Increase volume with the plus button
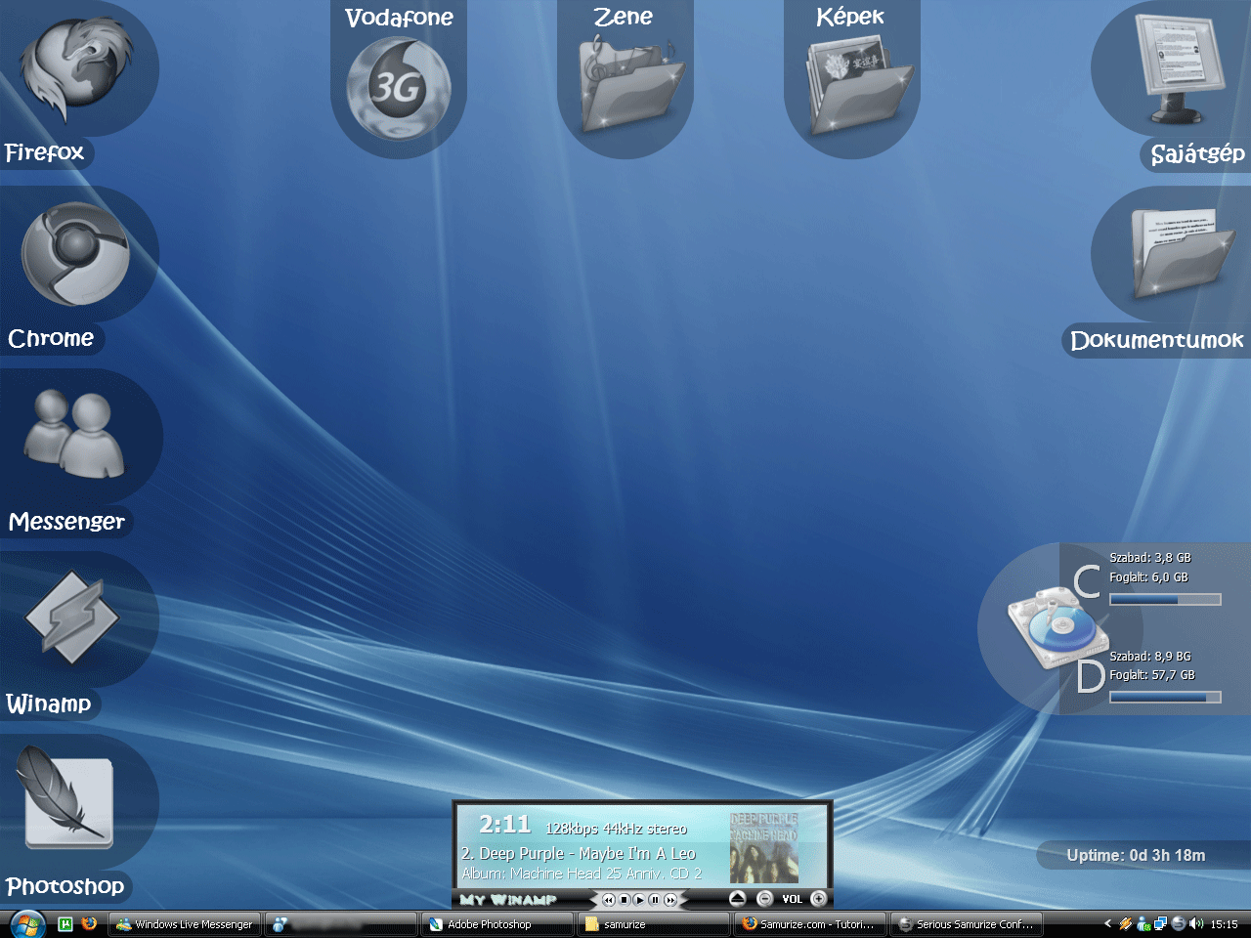1251x938 pixels. pyautogui.click(x=819, y=899)
